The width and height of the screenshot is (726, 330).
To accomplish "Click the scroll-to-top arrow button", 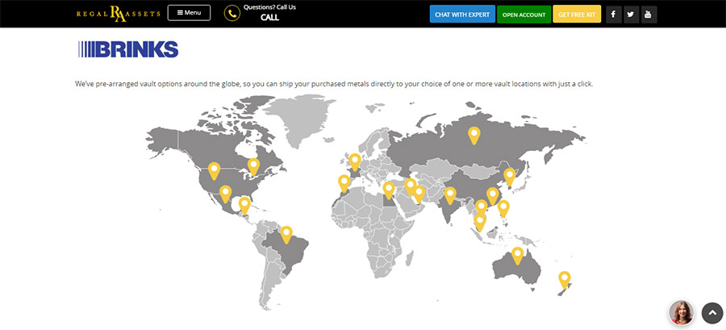I will coord(712,313).
